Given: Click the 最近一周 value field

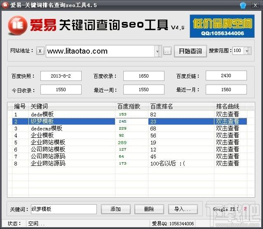Looking at the screenshot, I should coord(143,90).
